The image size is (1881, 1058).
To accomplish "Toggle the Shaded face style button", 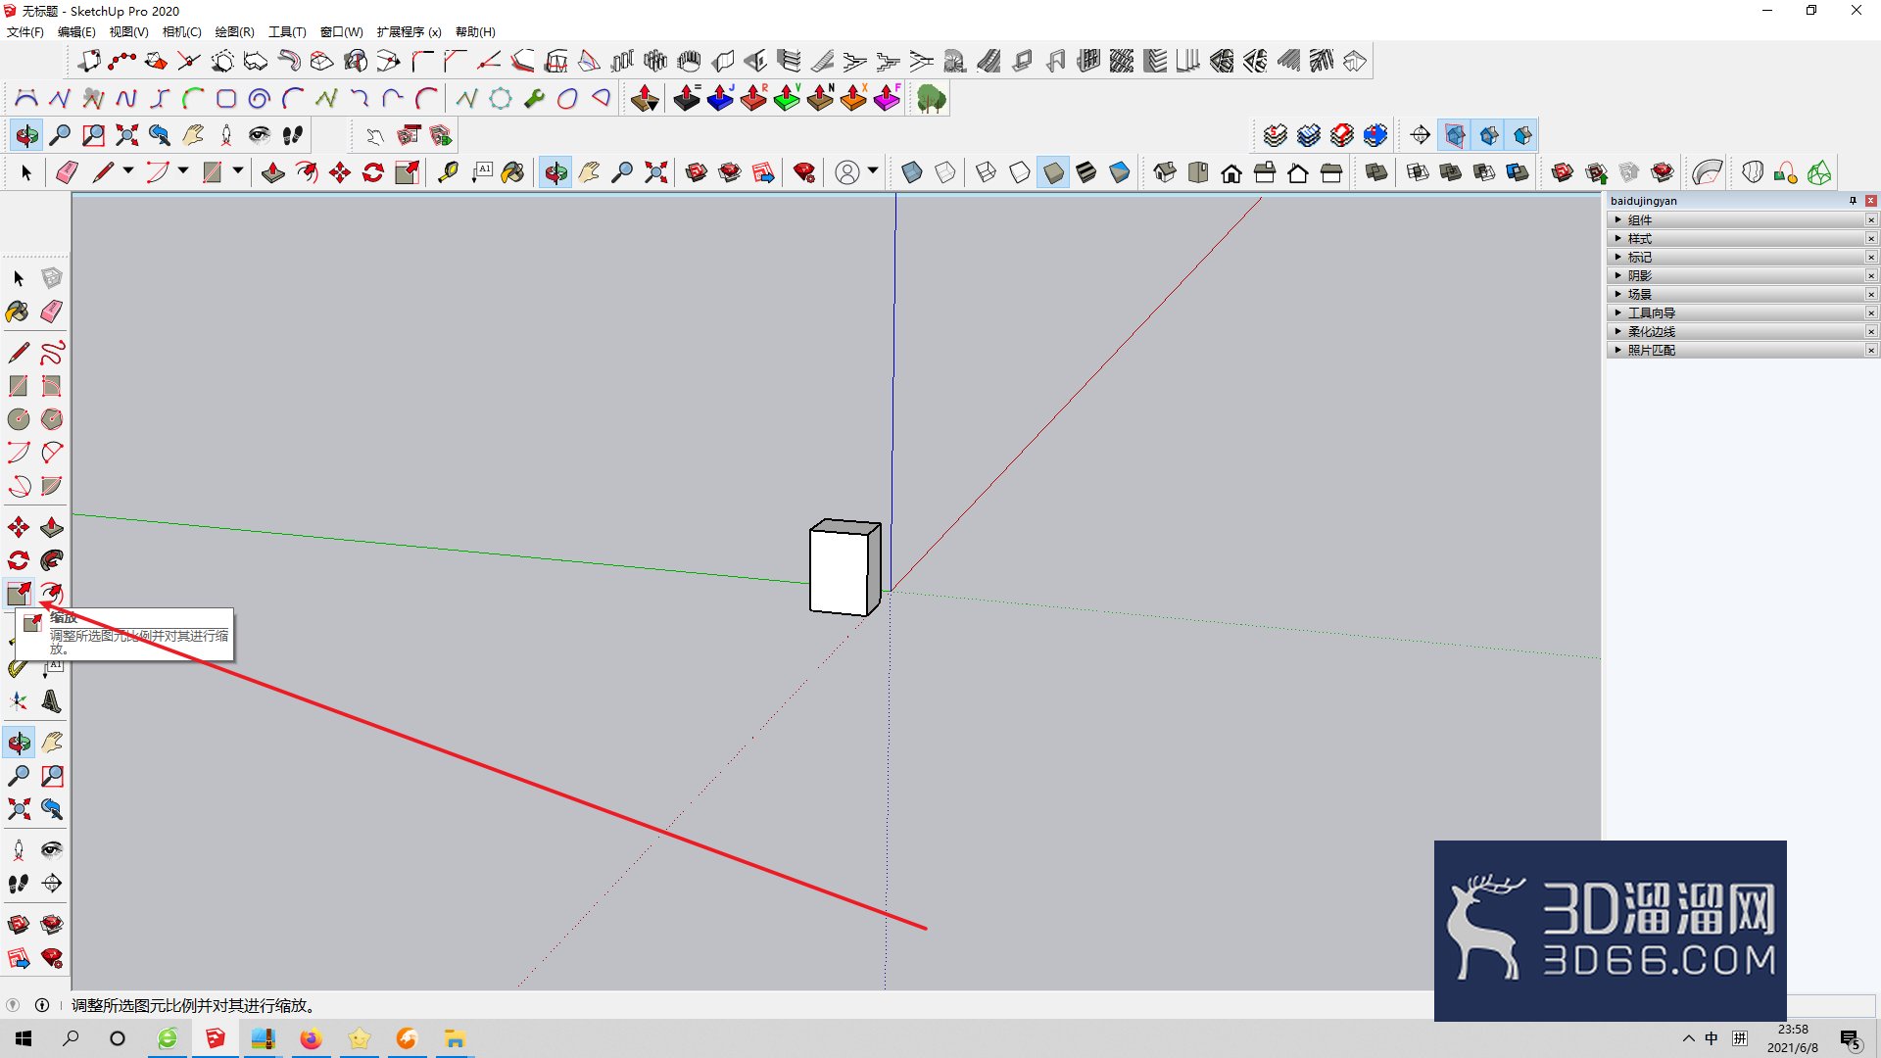I will (x=1053, y=173).
